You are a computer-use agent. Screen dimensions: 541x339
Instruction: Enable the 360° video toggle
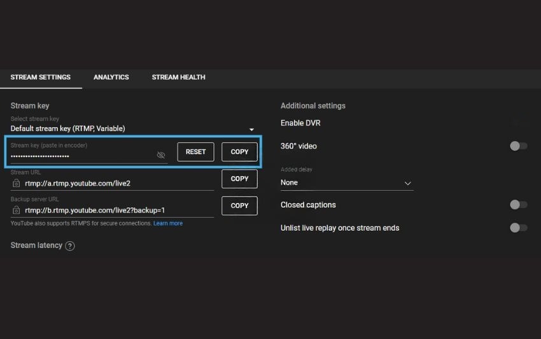tap(518, 146)
